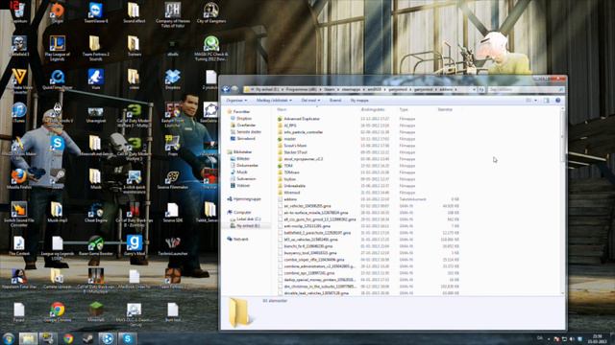Image resolution: width=615 pixels, height=345 pixels.
Task: Select the Unbreakable folder
Action: tap(295, 186)
